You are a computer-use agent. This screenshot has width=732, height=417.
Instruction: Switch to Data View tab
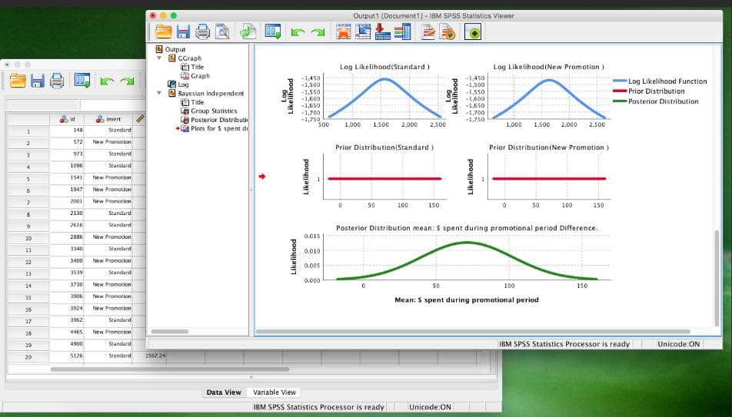click(x=224, y=392)
